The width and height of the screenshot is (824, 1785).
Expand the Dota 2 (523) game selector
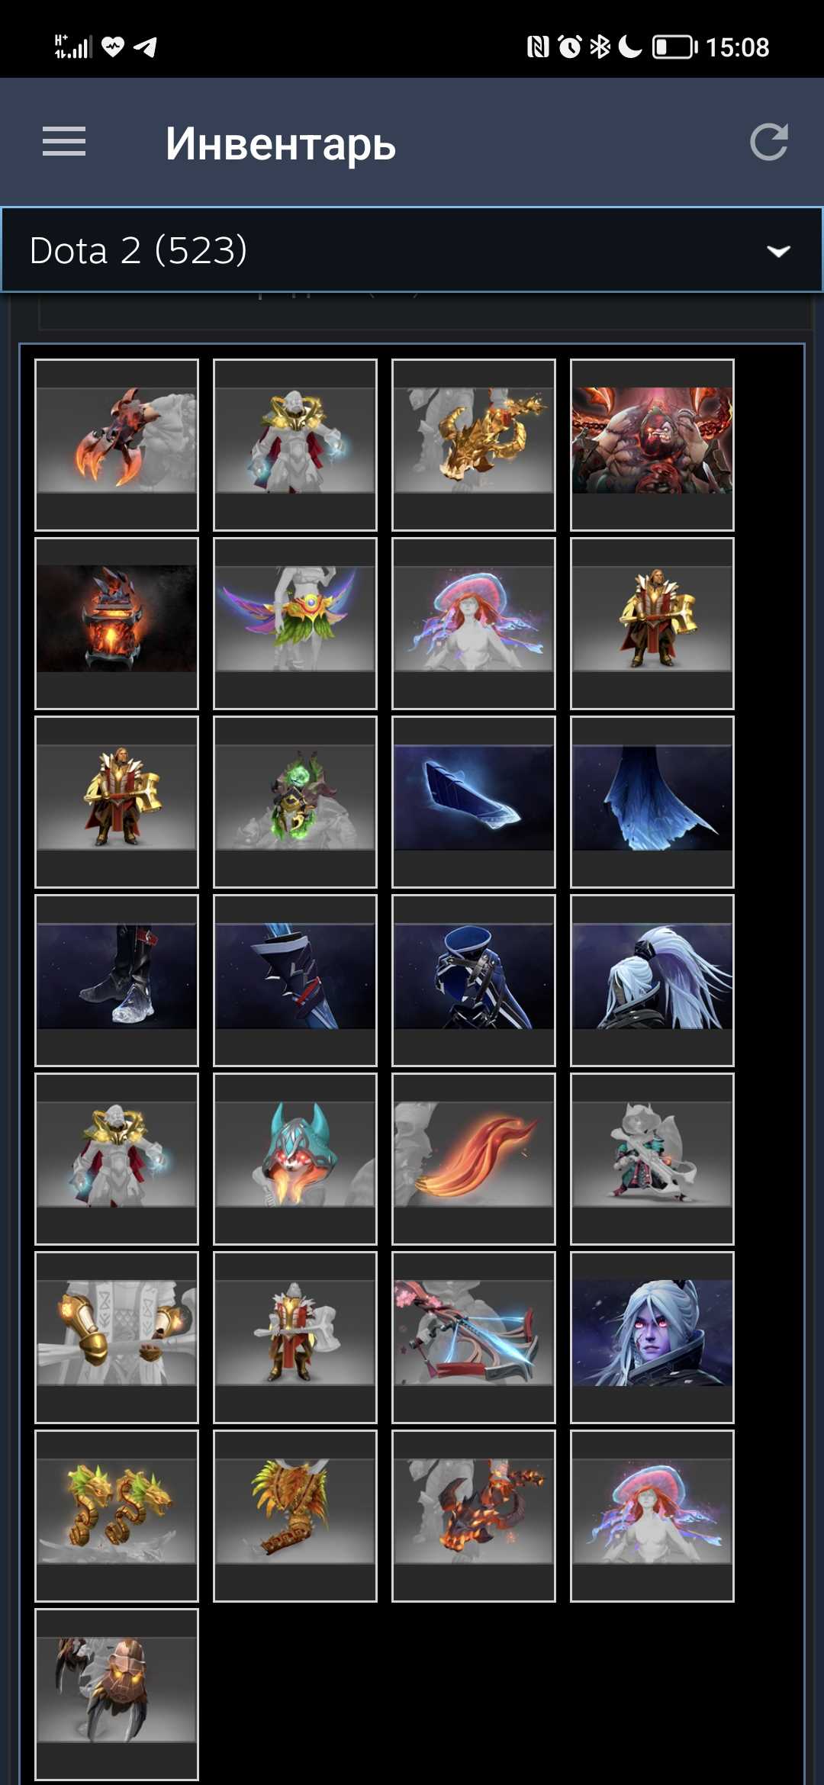[x=412, y=250]
